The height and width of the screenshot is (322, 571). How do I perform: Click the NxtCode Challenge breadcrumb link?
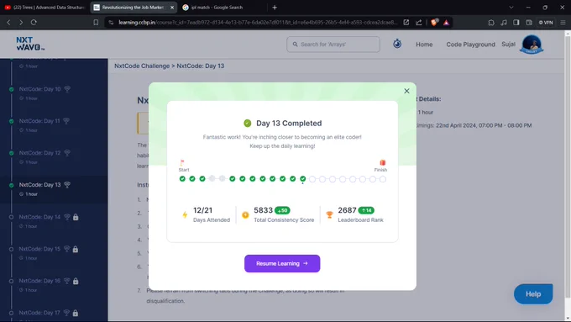click(x=142, y=66)
